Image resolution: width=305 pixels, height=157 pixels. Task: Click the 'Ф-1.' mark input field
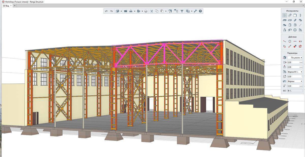[295, 91]
